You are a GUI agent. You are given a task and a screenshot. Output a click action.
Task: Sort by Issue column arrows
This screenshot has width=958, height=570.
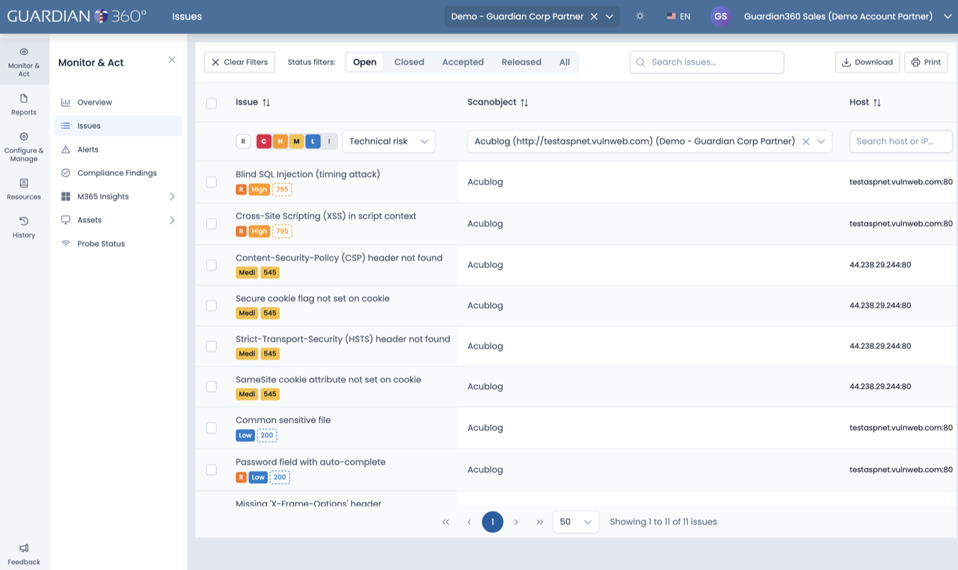[x=266, y=103]
